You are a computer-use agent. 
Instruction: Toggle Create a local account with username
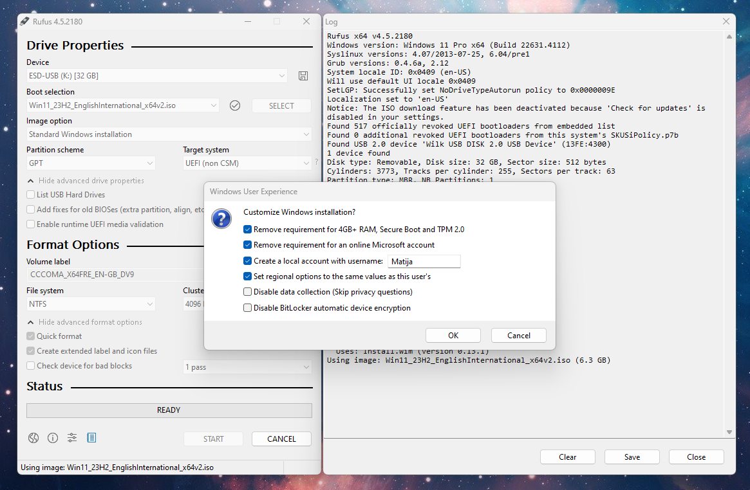click(x=247, y=261)
